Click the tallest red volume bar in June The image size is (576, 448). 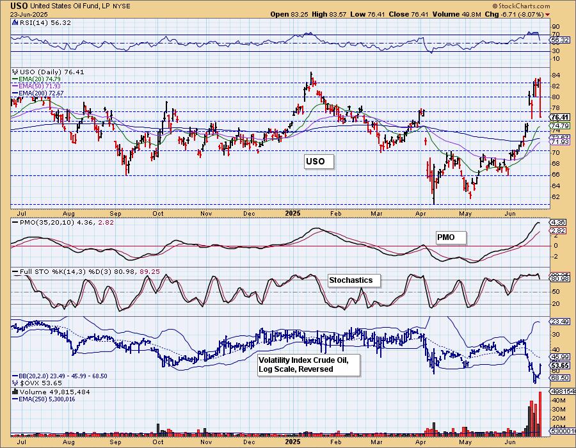point(540,414)
